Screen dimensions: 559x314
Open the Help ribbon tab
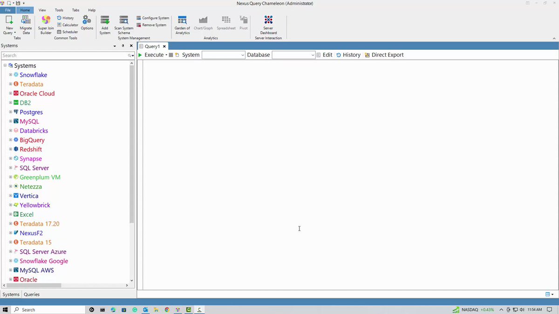pyautogui.click(x=92, y=10)
